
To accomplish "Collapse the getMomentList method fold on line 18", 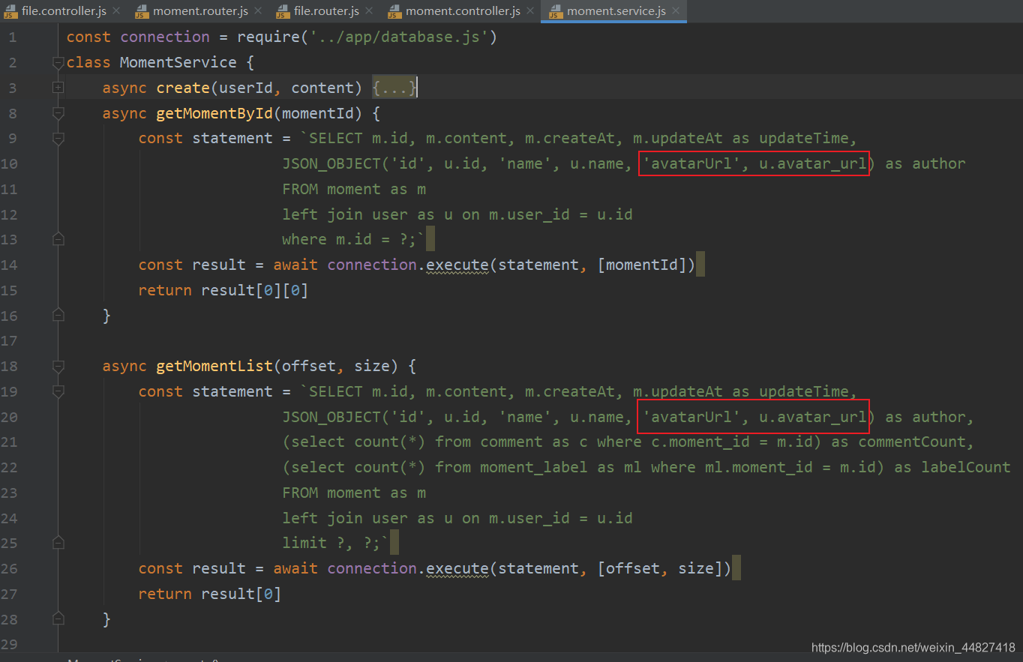I will (x=58, y=367).
